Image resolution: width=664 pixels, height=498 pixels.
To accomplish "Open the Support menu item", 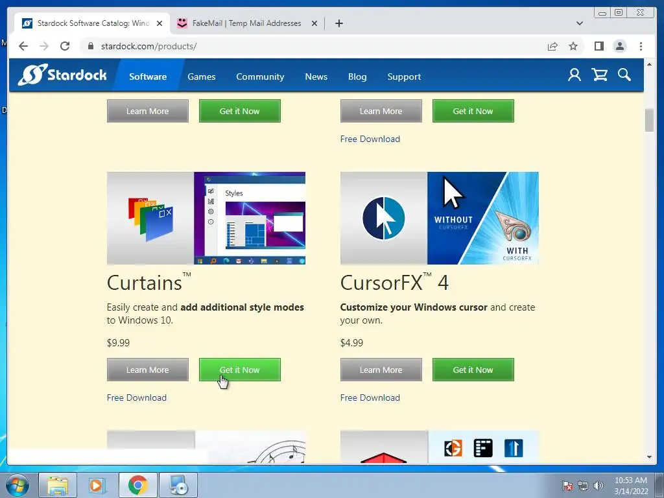I will (x=404, y=77).
